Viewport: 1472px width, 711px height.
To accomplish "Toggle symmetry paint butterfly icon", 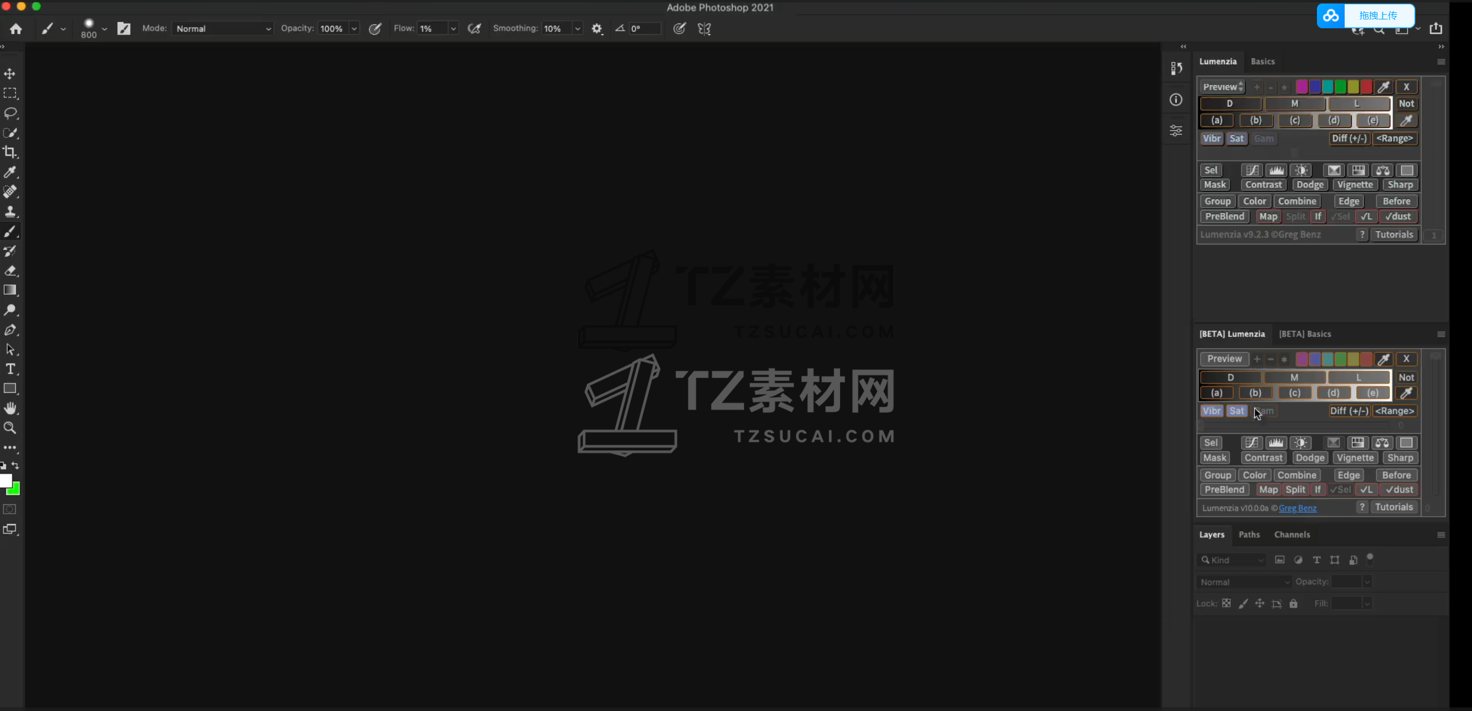I will point(704,29).
